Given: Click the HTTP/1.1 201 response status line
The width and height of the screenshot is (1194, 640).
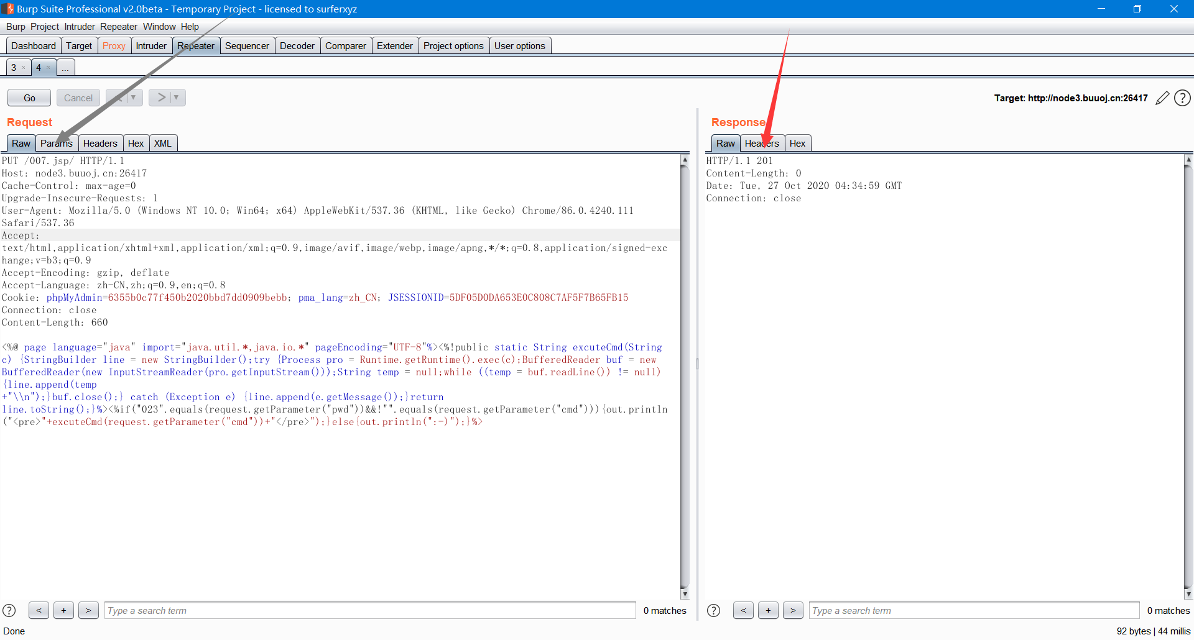Looking at the screenshot, I should point(739,161).
